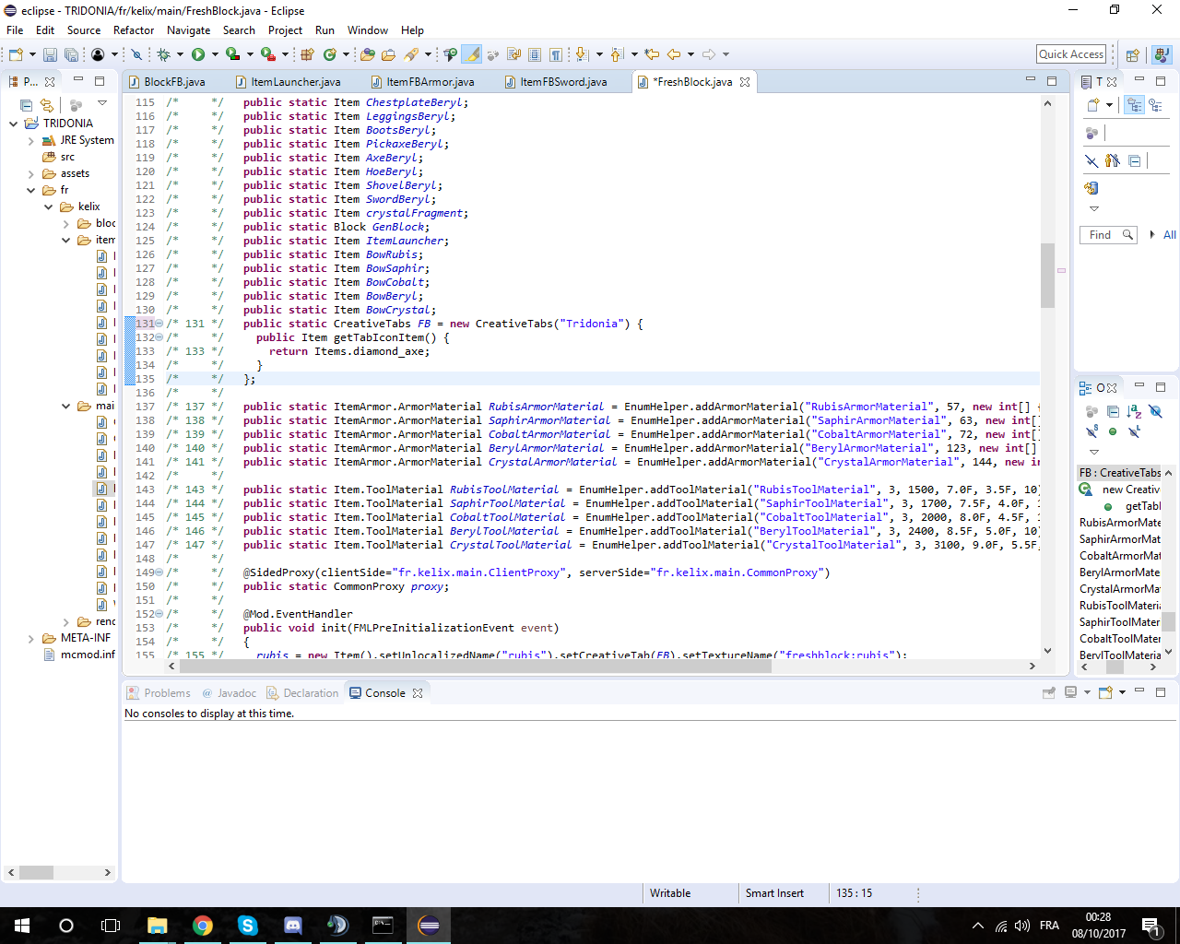Expand the META-INF folder node
This screenshot has width=1180, height=944.
click(x=30, y=638)
